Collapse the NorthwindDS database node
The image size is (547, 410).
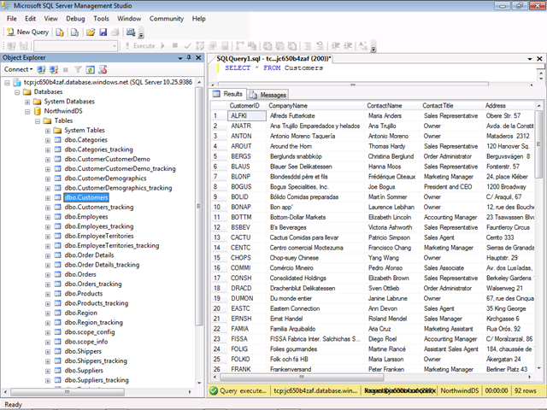(27, 111)
